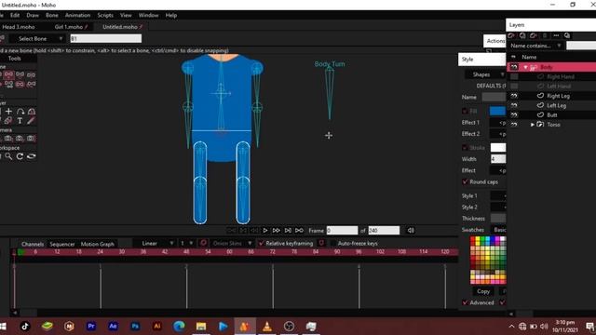Click the last icon in Layers toolbar

(x=567, y=35)
